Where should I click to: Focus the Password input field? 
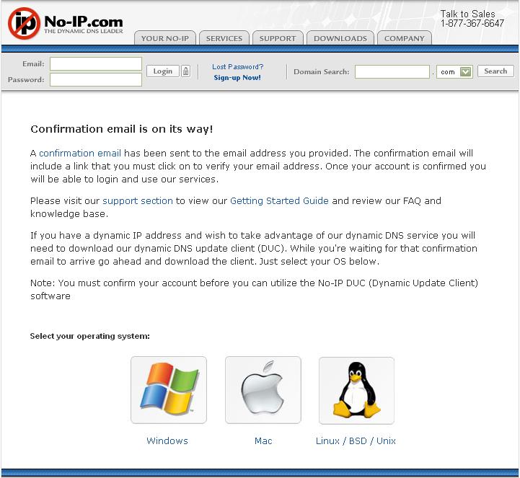(96, 79)
